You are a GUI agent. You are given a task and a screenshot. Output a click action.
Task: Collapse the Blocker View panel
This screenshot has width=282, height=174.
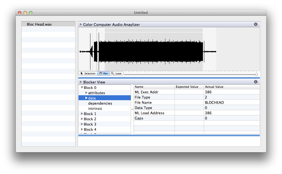click(81, 82)
